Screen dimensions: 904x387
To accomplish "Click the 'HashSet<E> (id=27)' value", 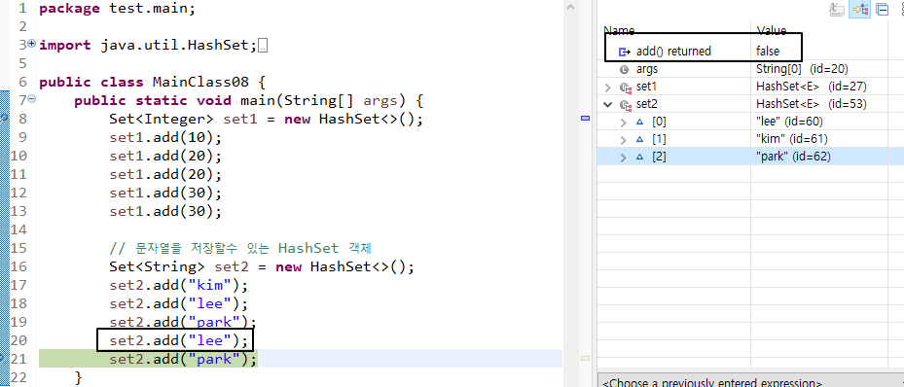I will tap(812, 87).
